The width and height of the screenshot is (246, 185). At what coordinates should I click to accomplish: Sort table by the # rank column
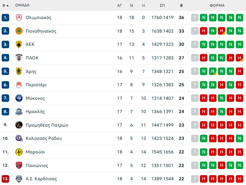point(5,5)
